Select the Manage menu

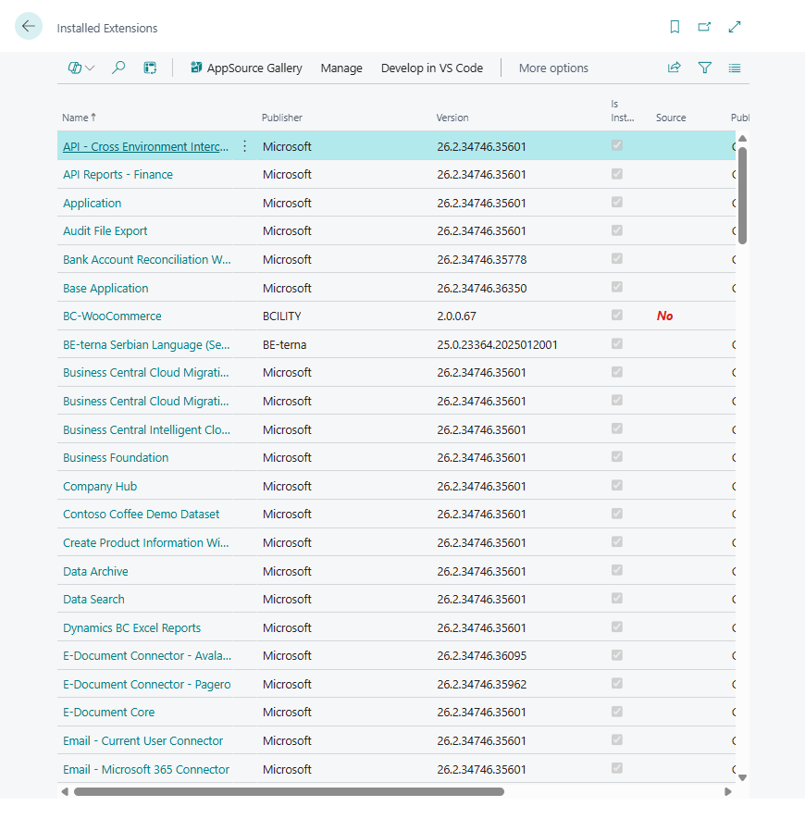click(341, 68)
